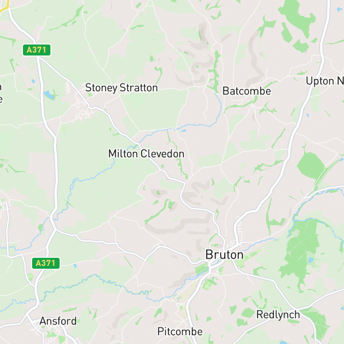Viewport: 344px width, 344px height.
Task: Click the green woodland patch in top-right
Action: click(297, 24)
